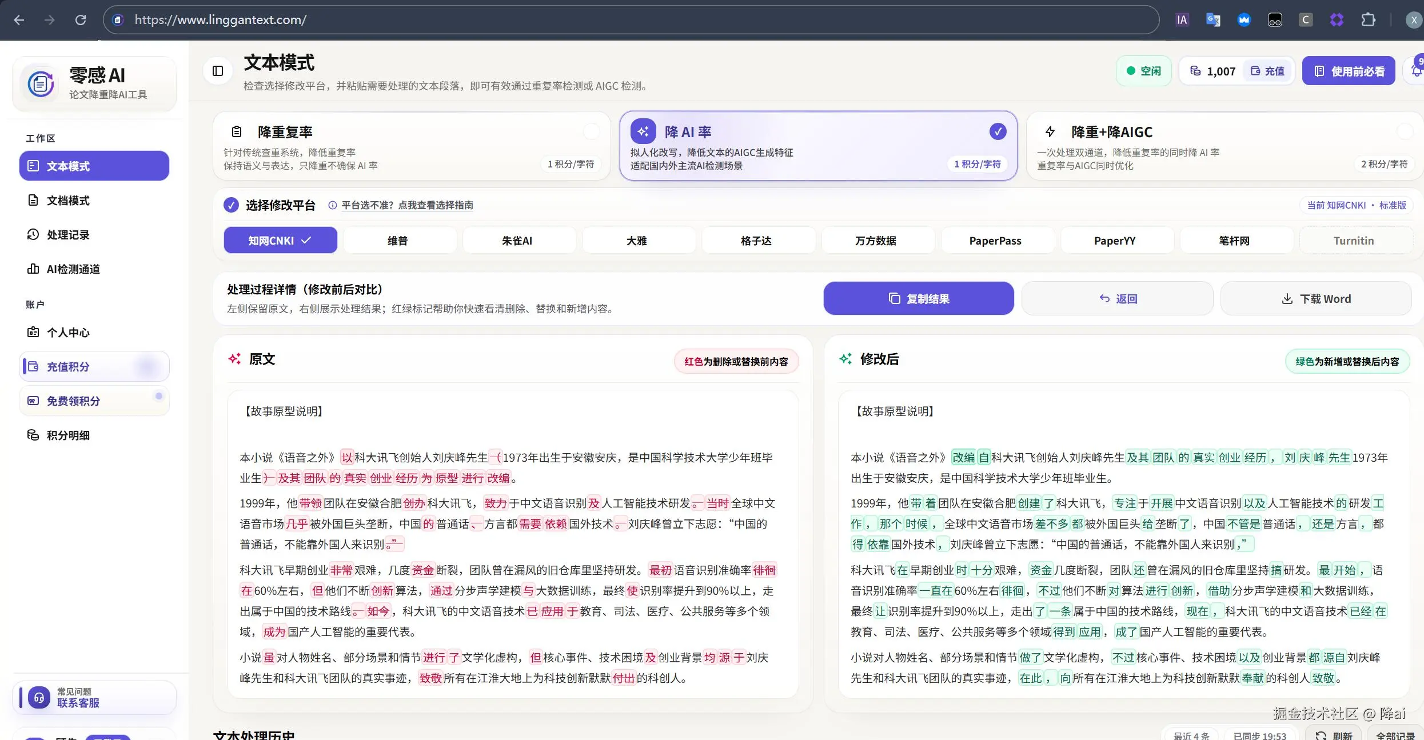Open the dark goggles extension icon
This screenshot has height=740, width=1424.
pos(1275,20)
